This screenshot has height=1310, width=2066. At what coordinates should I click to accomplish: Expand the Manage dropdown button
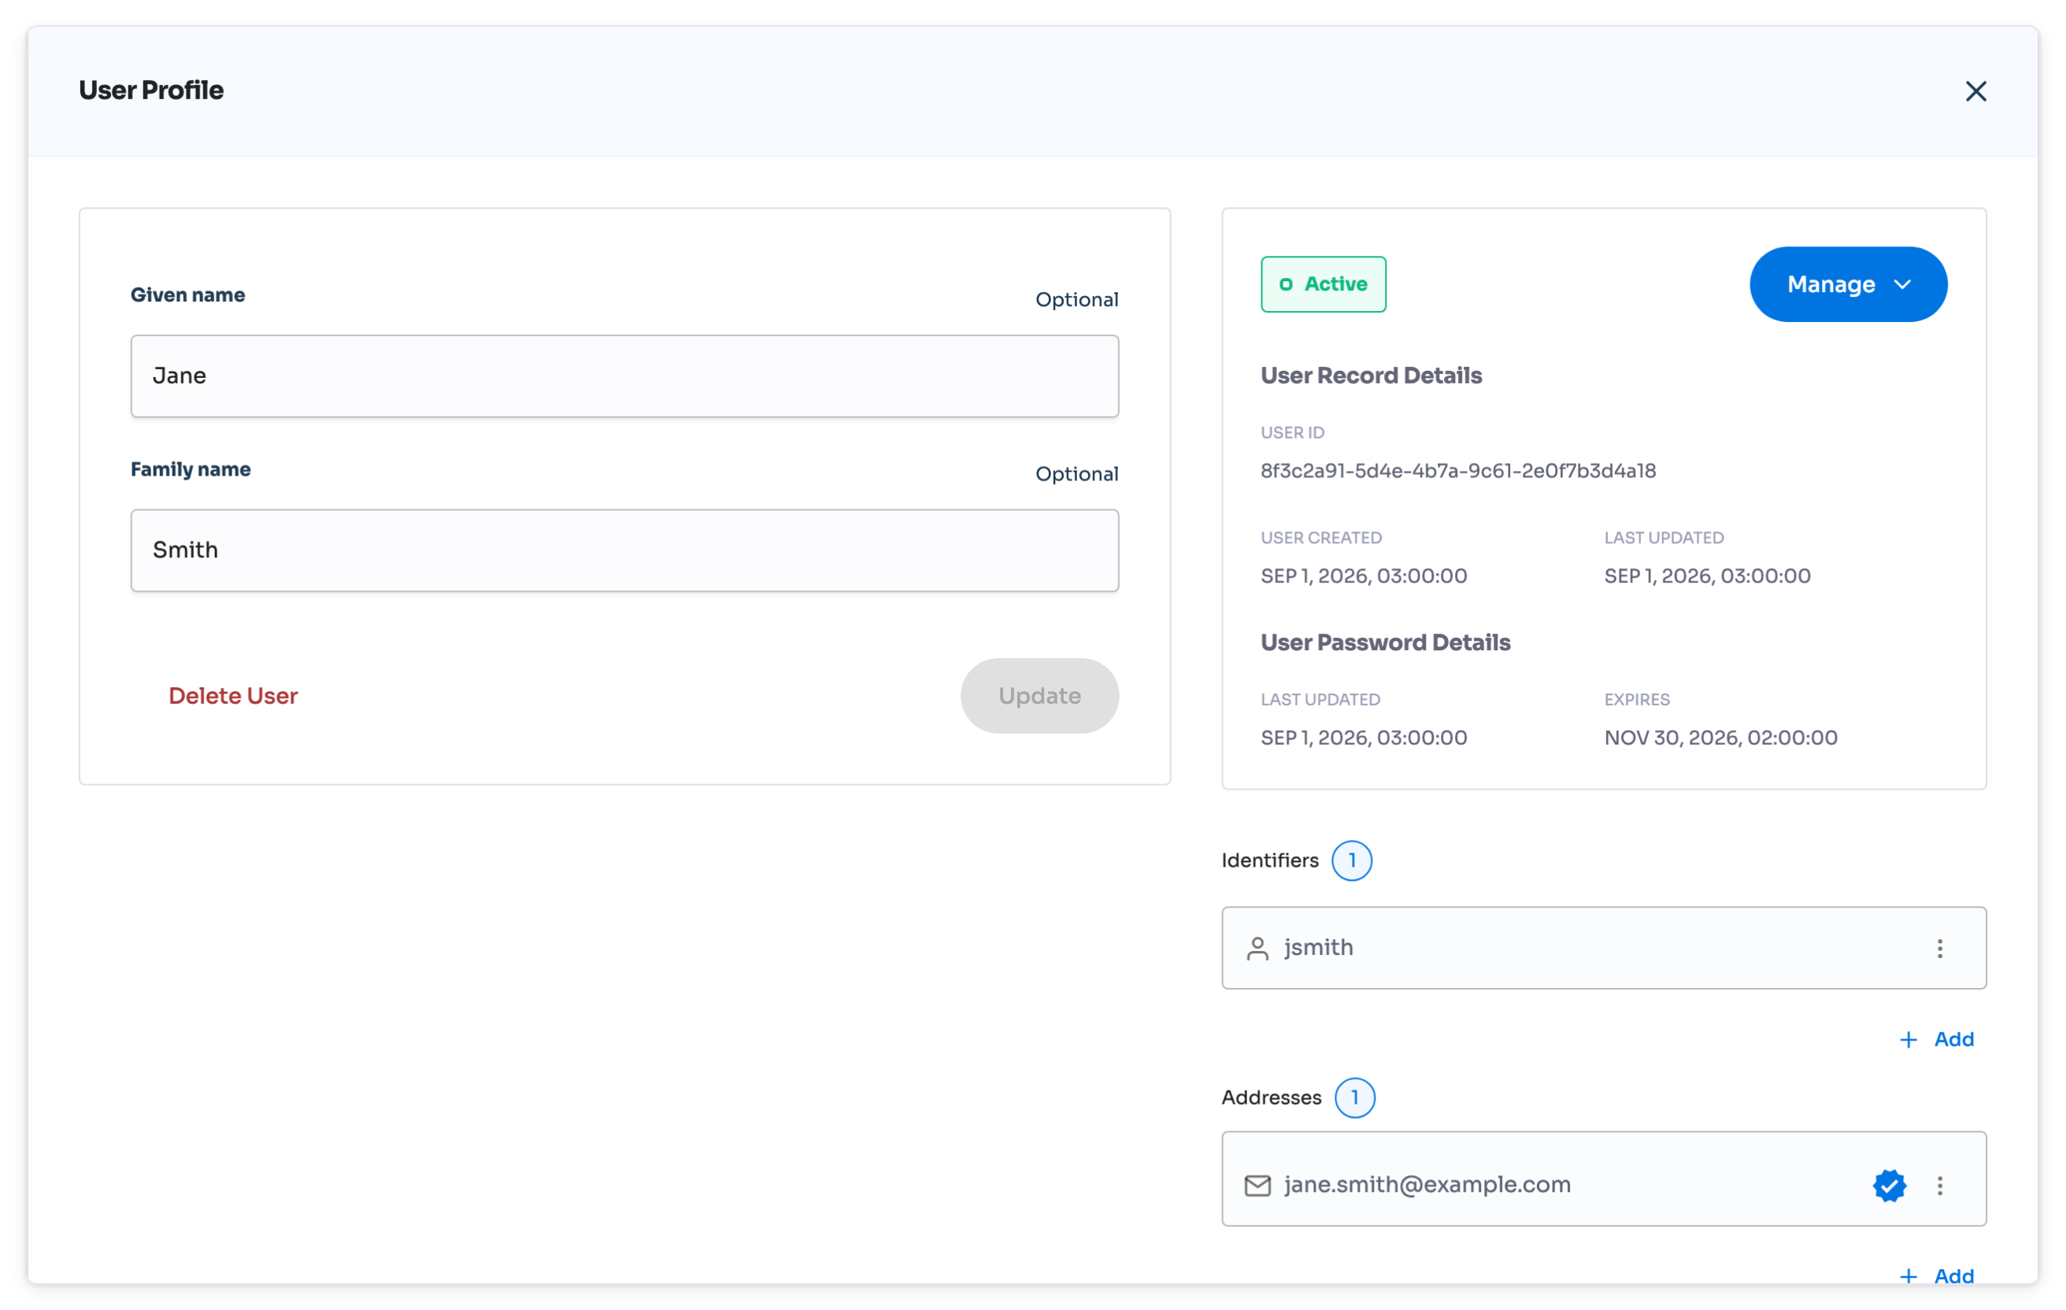1848,284
